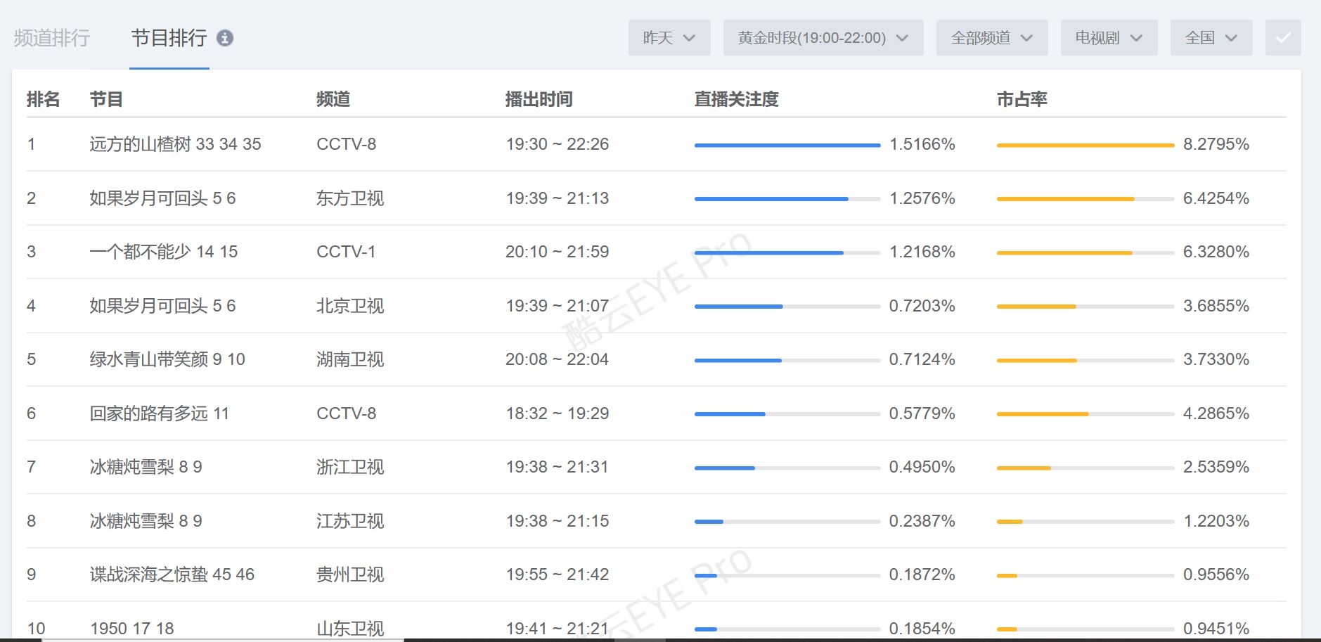Select the 节目排行 tab
Image resolution: width=1321 pixels, height=642 pixels.
pos(169,38)
